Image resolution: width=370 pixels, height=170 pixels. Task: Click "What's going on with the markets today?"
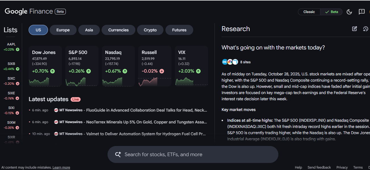tap(273, 47)
